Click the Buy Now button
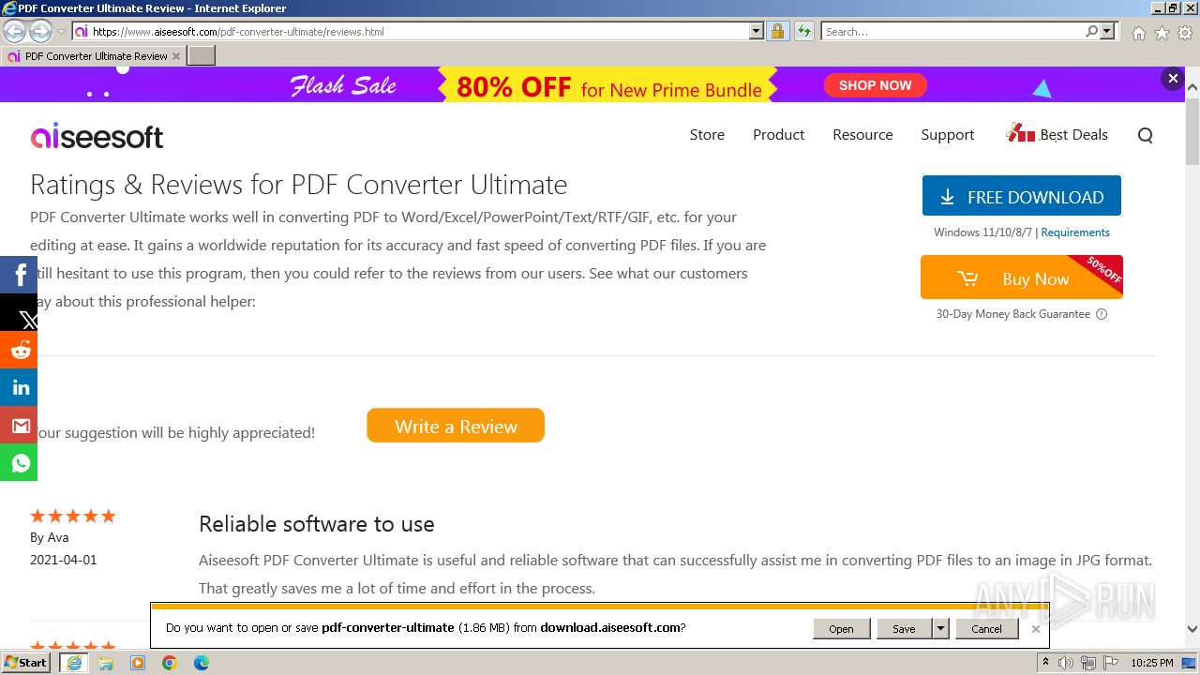 click(x=1022, y=278)
